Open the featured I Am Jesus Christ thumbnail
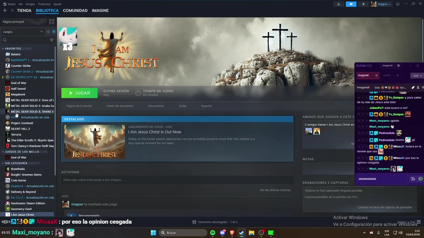Screen dimensions: 424x238 [95, 142]
